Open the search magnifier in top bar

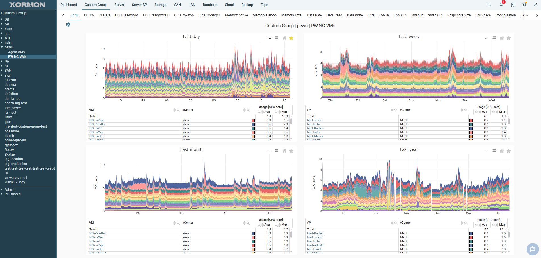[x=489, y=5]
